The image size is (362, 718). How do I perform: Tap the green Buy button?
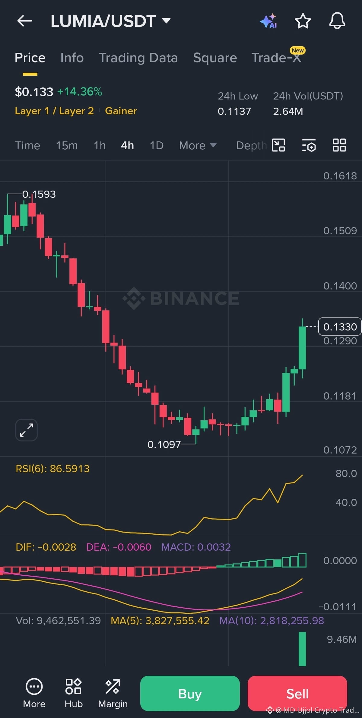coord(190,693)
